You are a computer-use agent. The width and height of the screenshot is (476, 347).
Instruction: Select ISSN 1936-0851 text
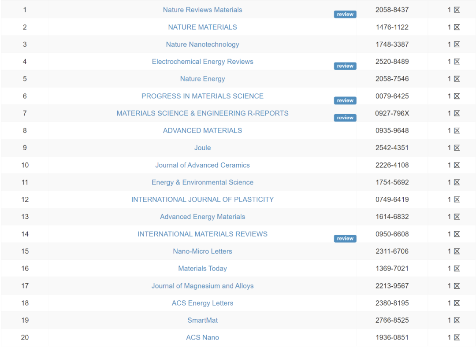point(392,337)
